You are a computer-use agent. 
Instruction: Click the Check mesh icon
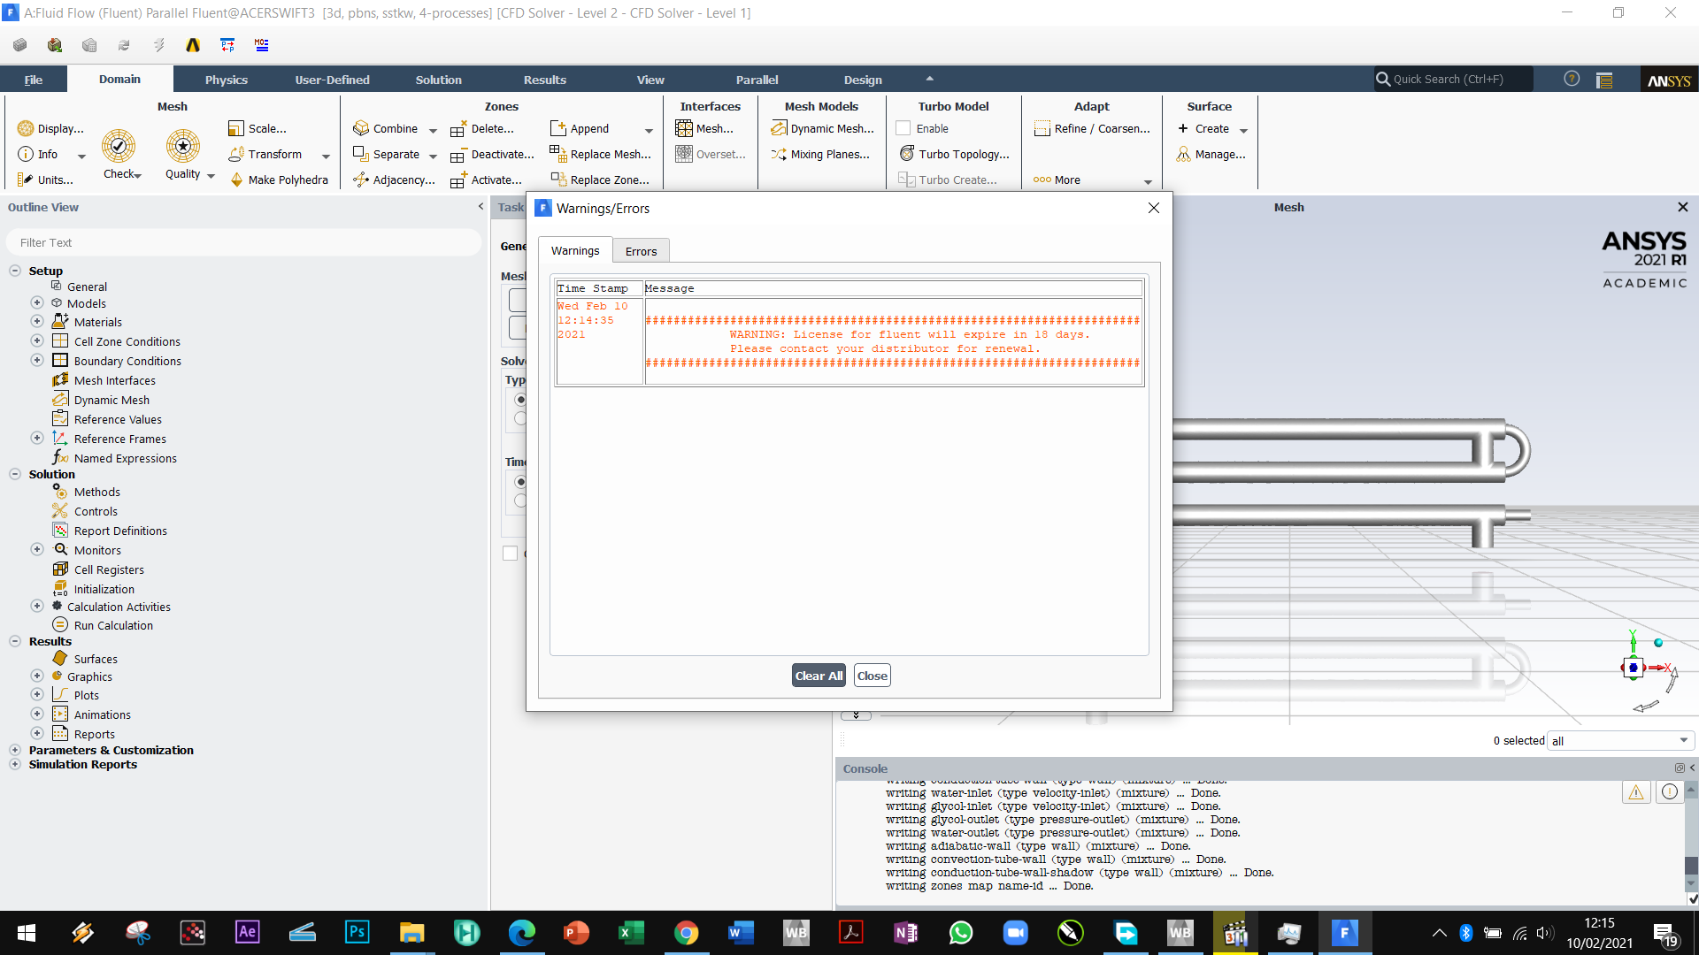click(x=119, y=146)
